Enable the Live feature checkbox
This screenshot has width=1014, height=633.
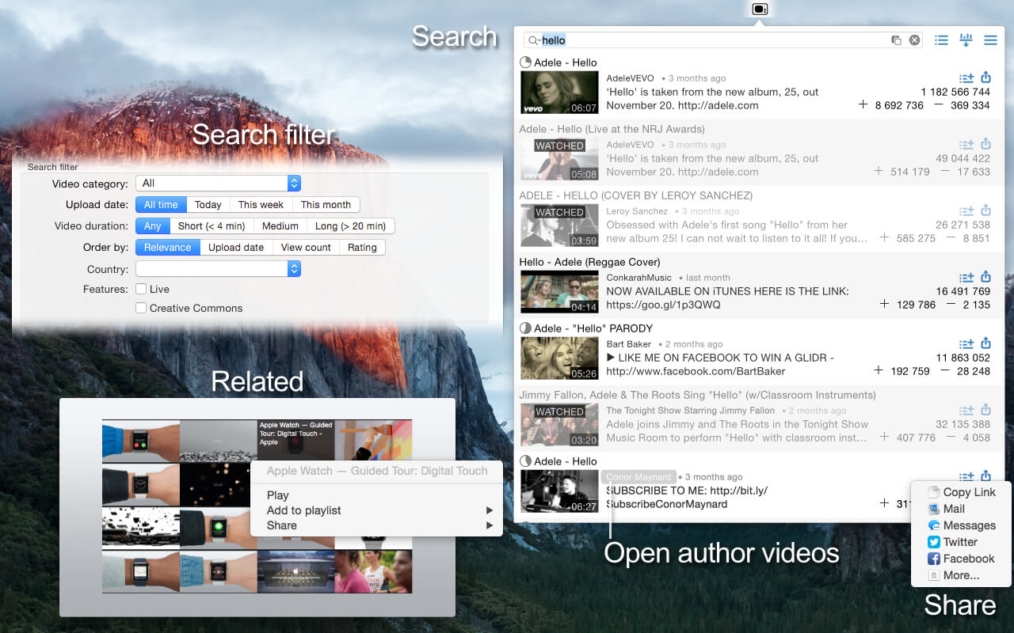tap(141, 290)
